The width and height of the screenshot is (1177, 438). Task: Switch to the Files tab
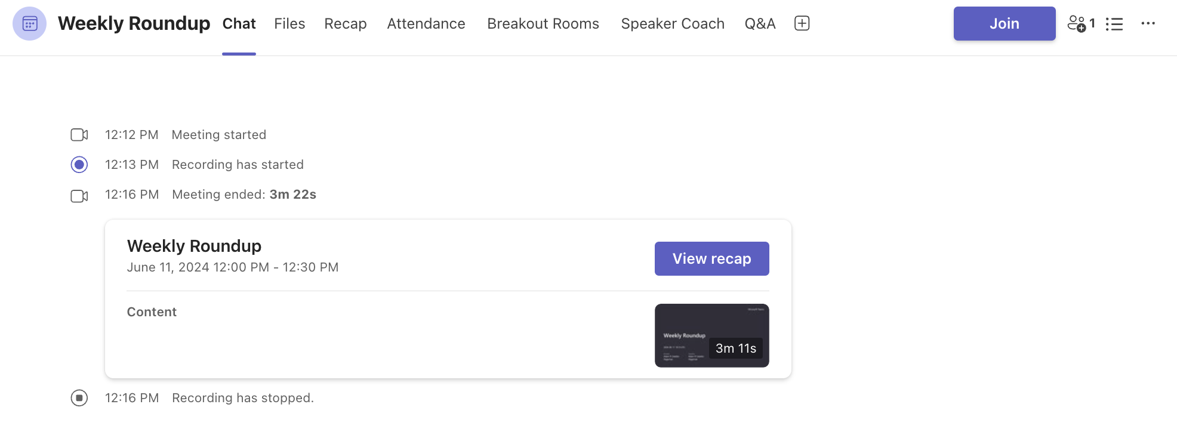point(289,23)
